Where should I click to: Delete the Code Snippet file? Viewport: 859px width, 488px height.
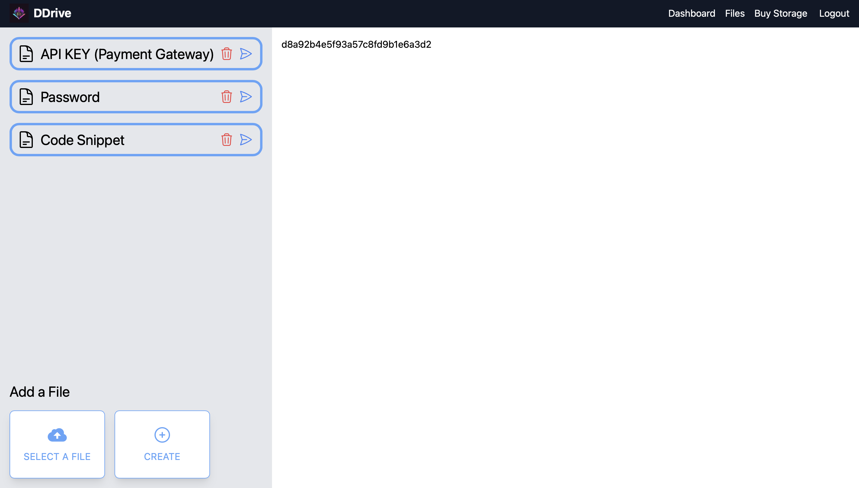tap(226, 139)
